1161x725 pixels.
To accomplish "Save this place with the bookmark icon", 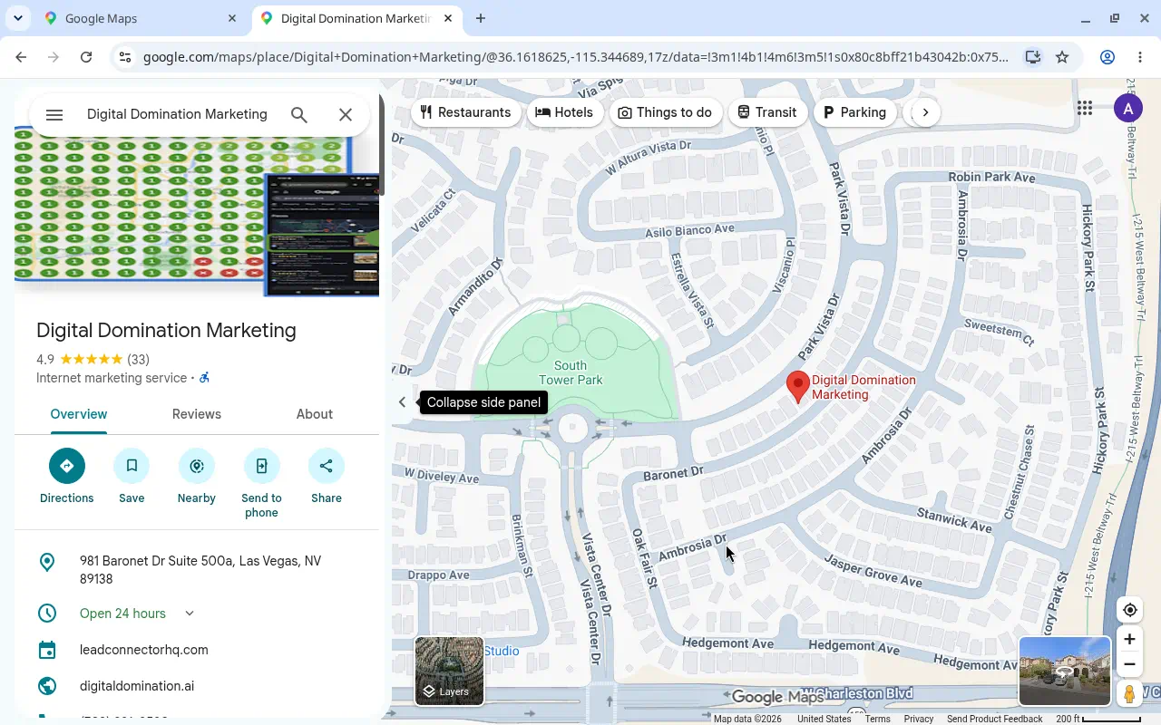I will [x=132, y=466].
